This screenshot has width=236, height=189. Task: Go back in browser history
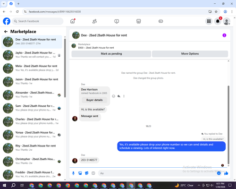tap(4, 12)
